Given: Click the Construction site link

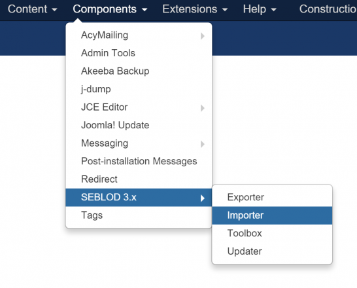Looking at the screenshot, I should point(328,9).
